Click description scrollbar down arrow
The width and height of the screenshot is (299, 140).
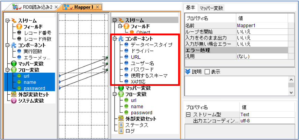pyautogui.click(x=291, y=93)
